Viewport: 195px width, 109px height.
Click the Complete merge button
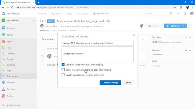coord(110,83)
